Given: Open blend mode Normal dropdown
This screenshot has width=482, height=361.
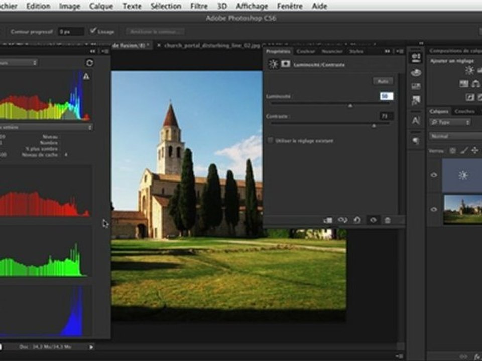Looking at the screenshot, I should (455, 136).
